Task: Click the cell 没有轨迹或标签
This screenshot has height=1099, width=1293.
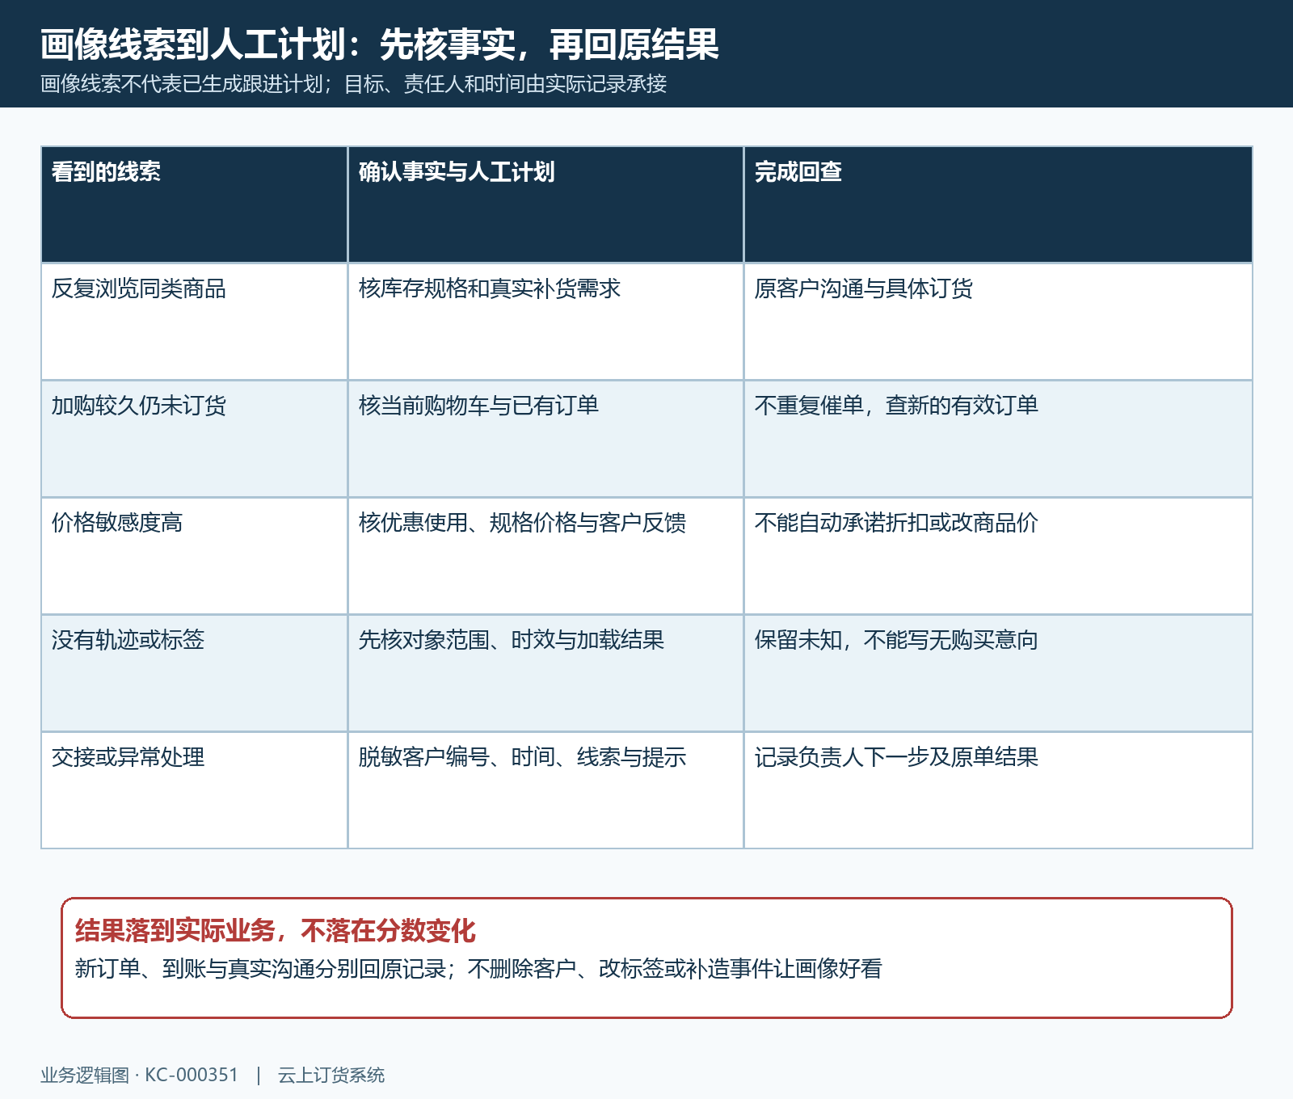Action: [x=194, y=673]
